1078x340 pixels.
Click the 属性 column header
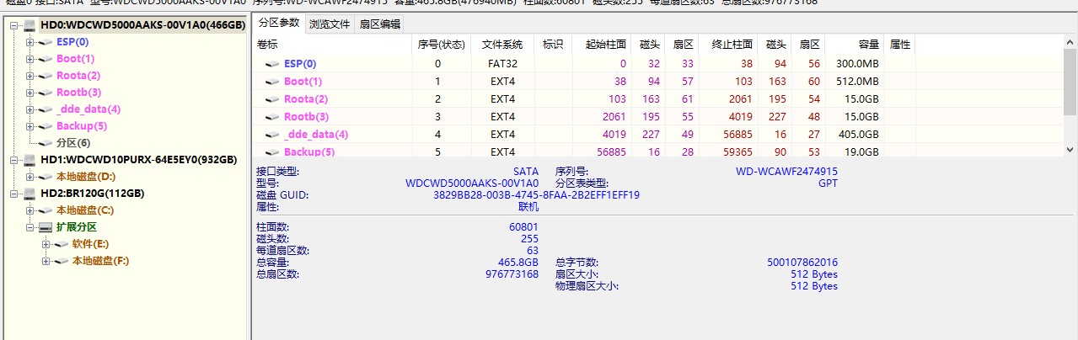899,45
